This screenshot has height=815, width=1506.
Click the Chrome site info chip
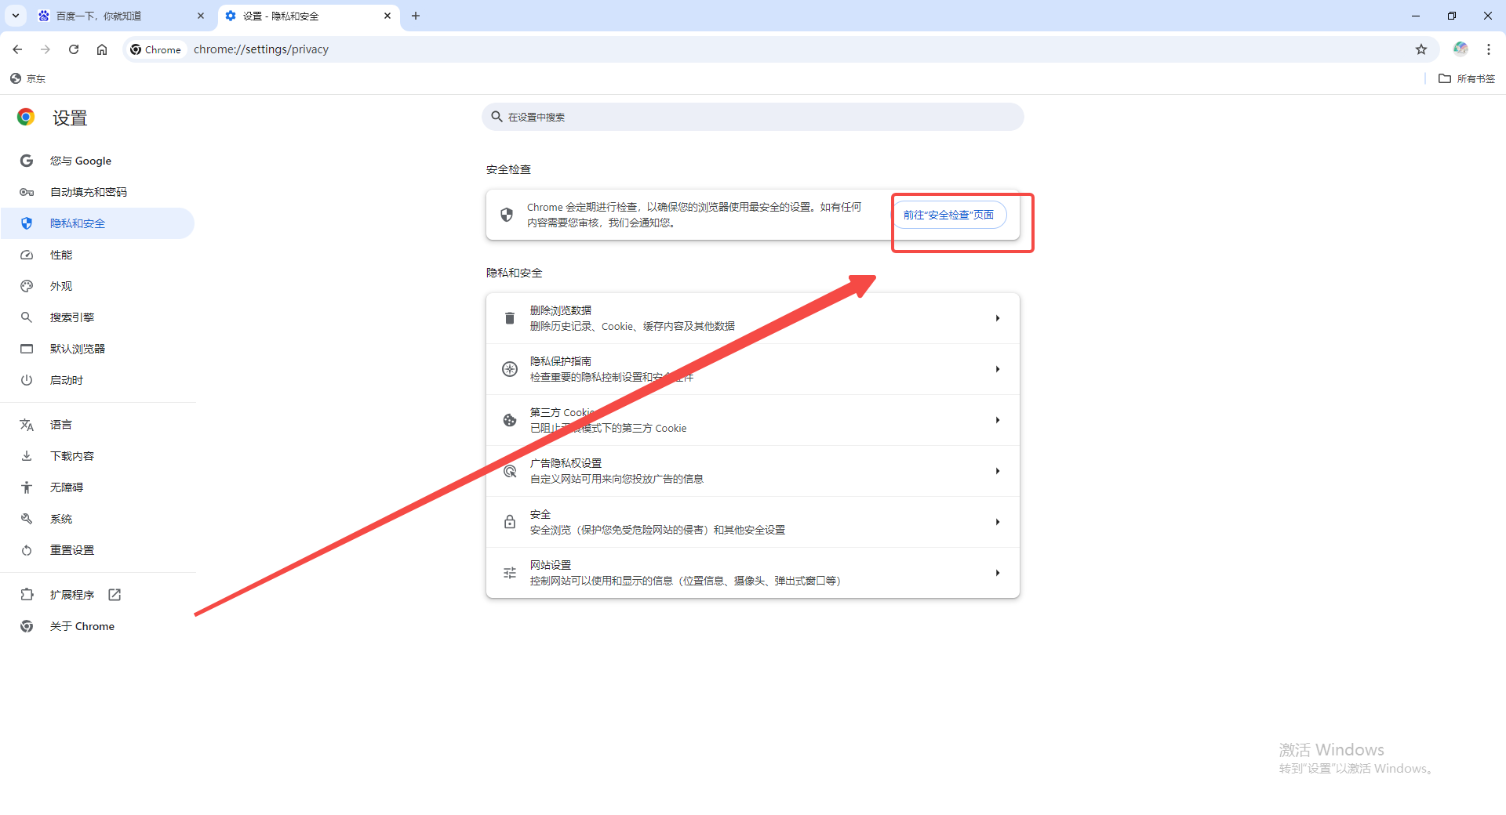tap(156, 49)
